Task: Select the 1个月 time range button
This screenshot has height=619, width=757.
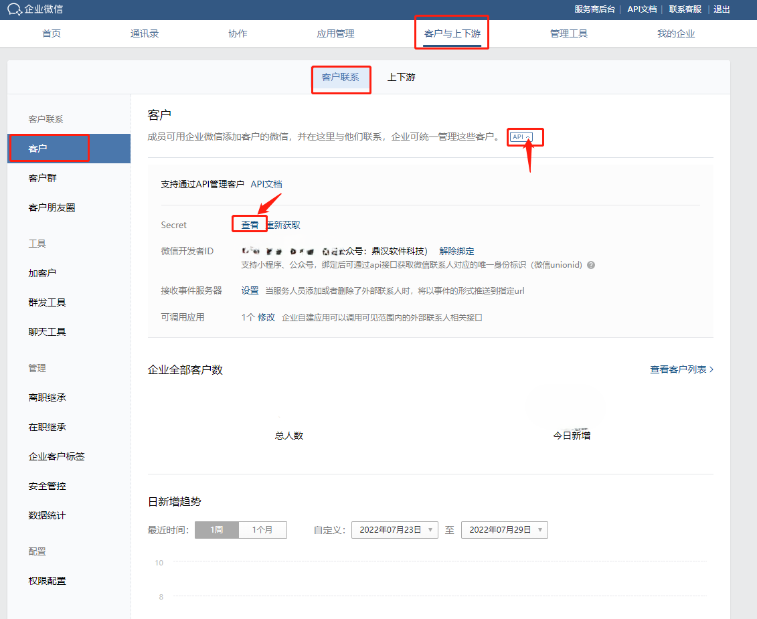Action: click(262, 530)
